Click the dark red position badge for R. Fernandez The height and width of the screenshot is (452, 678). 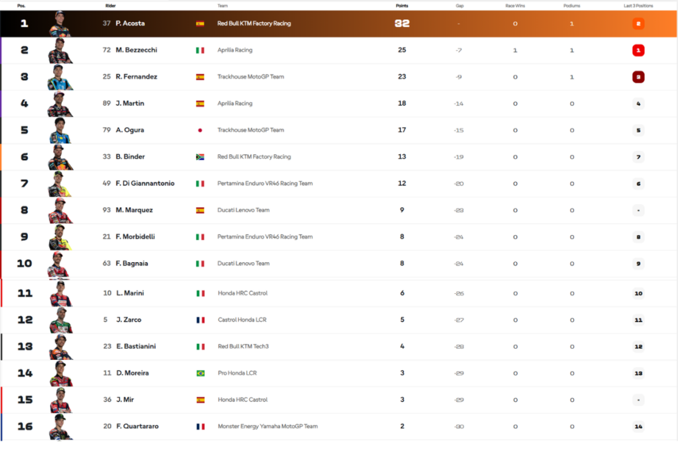pyautogui.click(x=638, y=77)
